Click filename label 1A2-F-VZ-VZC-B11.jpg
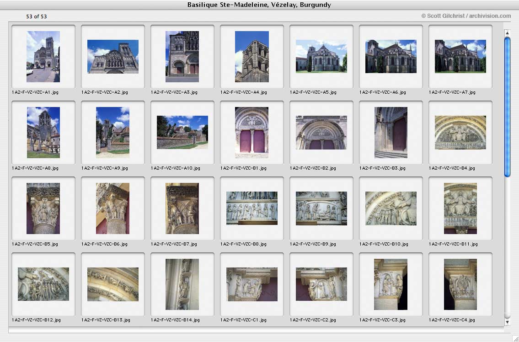Viewport: 519px width, 342px height. click(x=453, y=244)
